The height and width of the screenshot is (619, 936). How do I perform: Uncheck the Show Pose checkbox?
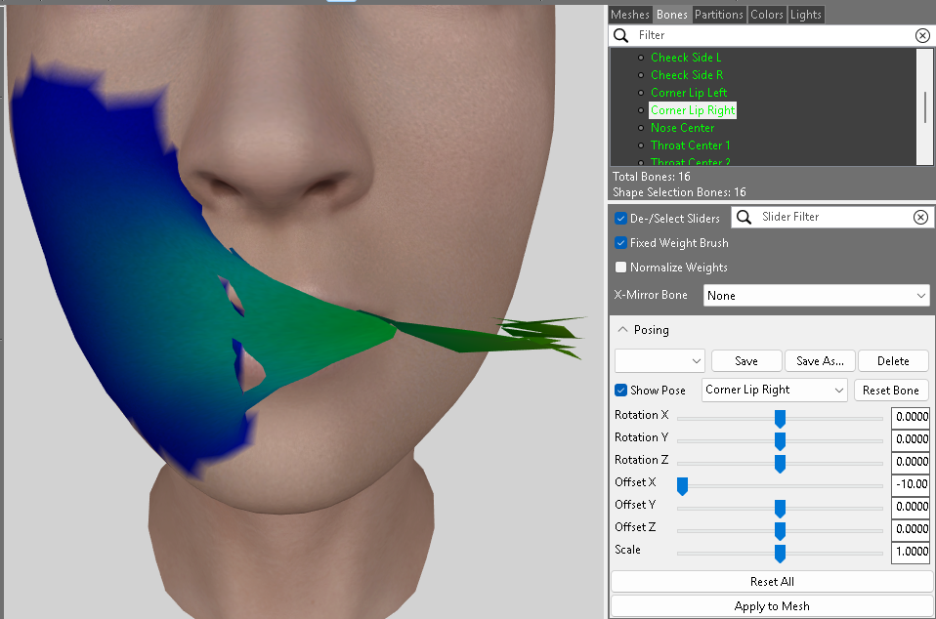point(620,390)
